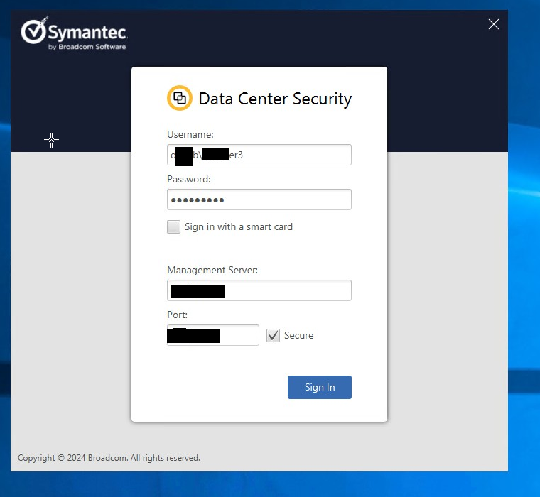Click the Port input field
Screen dimensions: 540x497
(x=213, y=335)
